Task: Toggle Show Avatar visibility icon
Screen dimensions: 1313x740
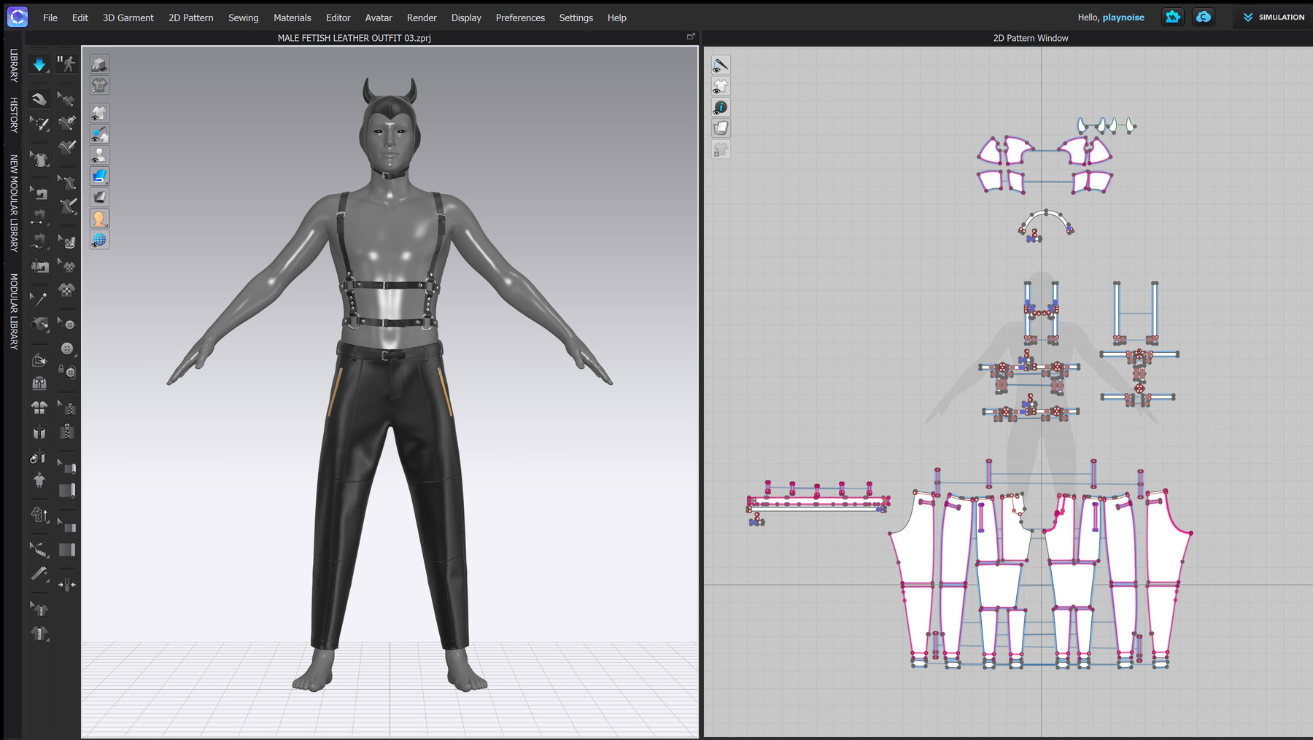Action: pos(99,155)
